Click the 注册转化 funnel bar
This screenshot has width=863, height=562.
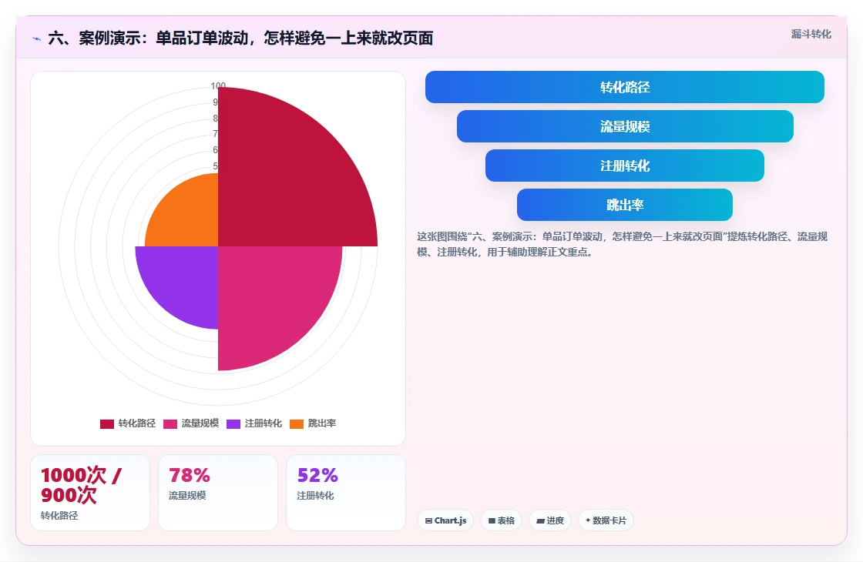coord(625,166)
